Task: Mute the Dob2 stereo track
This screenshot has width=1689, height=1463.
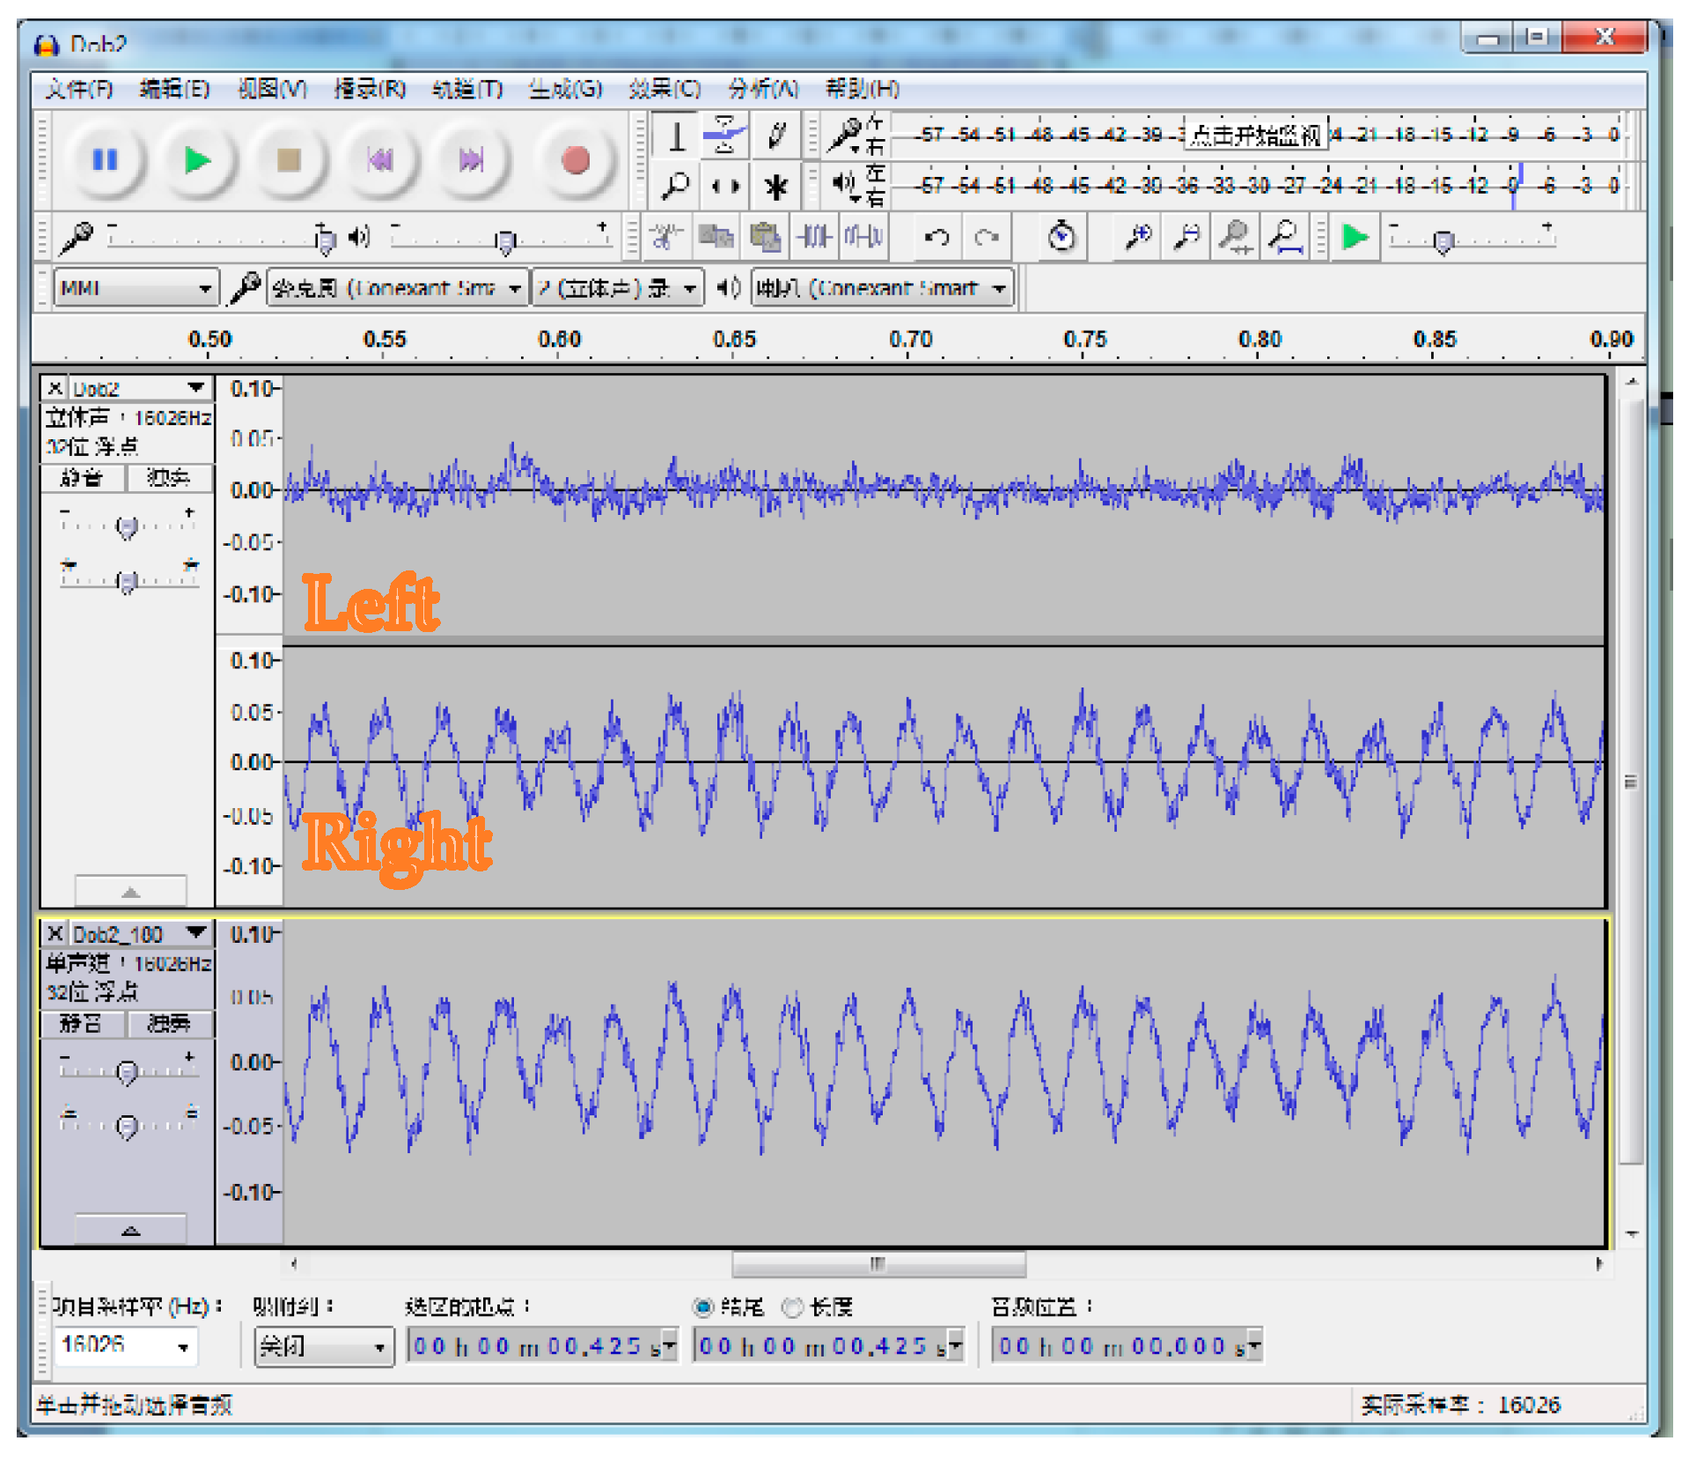Action: point(83,478)
